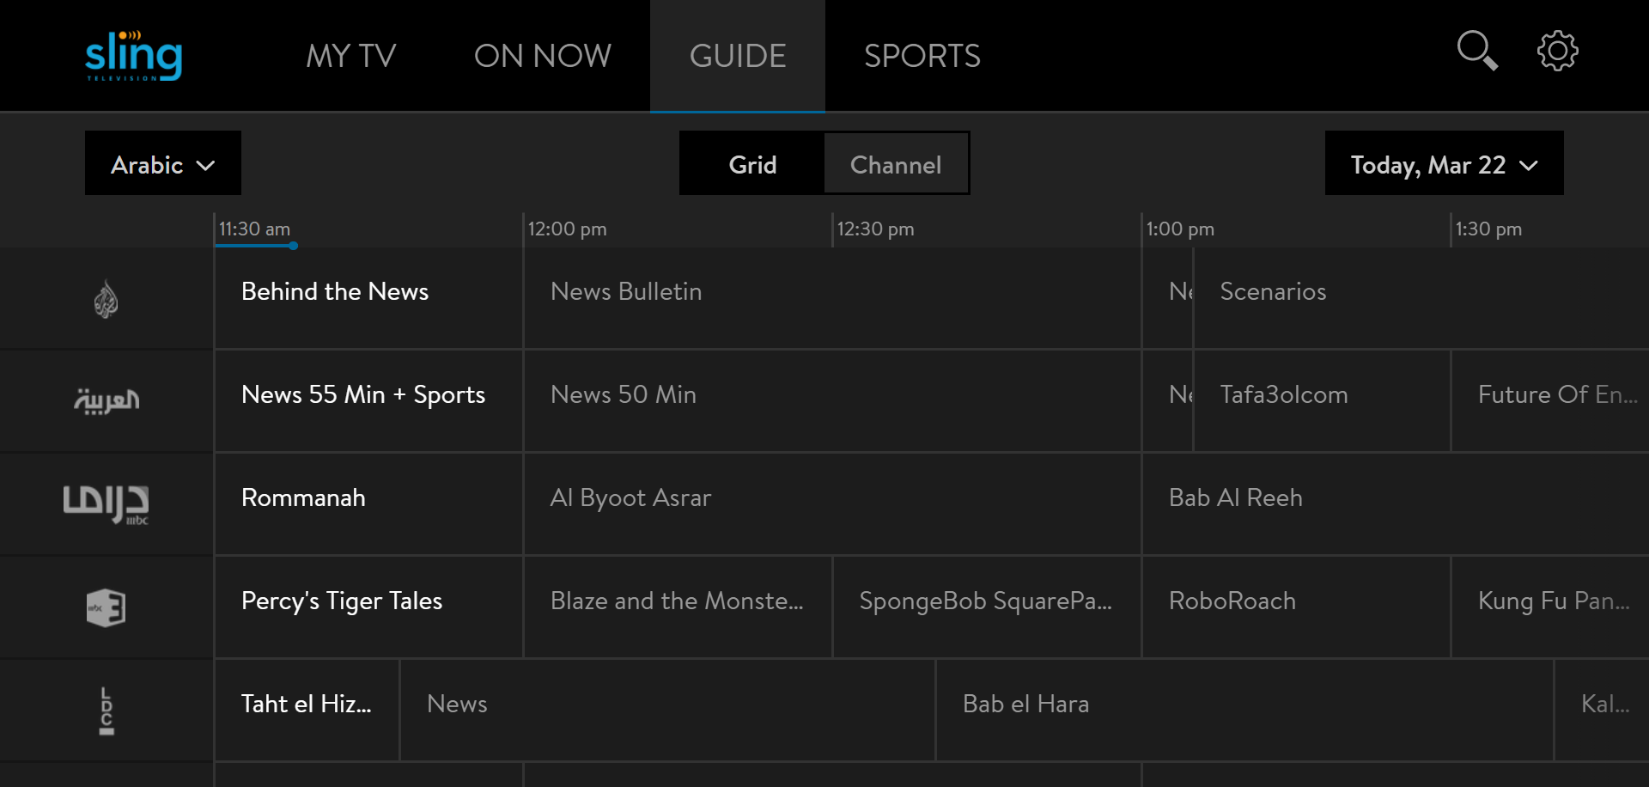This screenshot has width=1649, height=787.
Task: Switch to Grid view
Action: click(752, 163)
